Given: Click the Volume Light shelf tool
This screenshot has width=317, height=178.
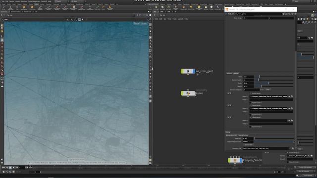Looking at the screenshot, I should click(x=184, y=8).
